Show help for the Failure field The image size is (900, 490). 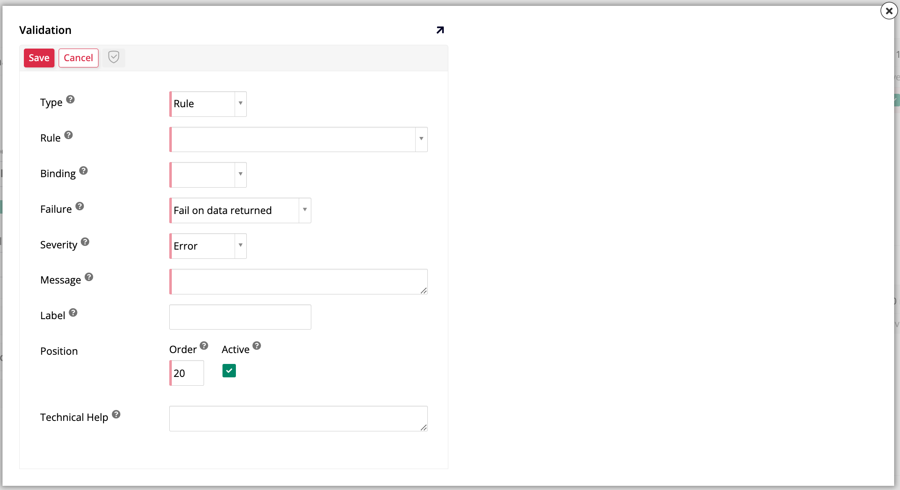[x=80, y=206]
